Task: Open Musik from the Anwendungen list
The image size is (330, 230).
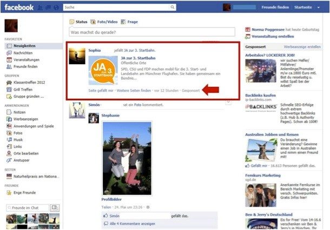Action: [18, 139]
